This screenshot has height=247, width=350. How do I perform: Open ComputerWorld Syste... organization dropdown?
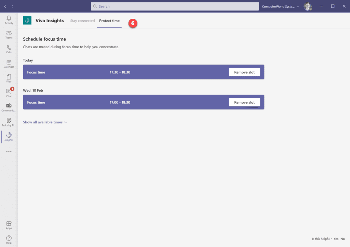280,6
